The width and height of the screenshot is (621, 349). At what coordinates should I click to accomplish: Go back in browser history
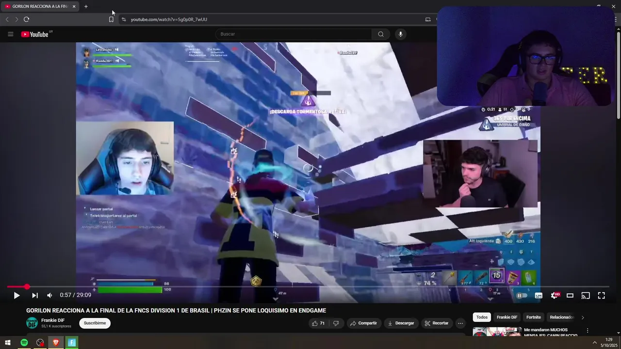point(7,19)
